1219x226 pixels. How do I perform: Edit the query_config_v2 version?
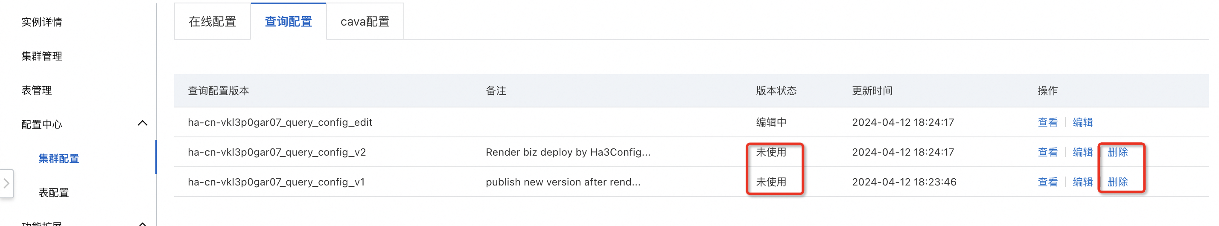(1082, 152)
